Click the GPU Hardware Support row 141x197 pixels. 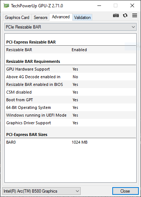pos(70,69)
